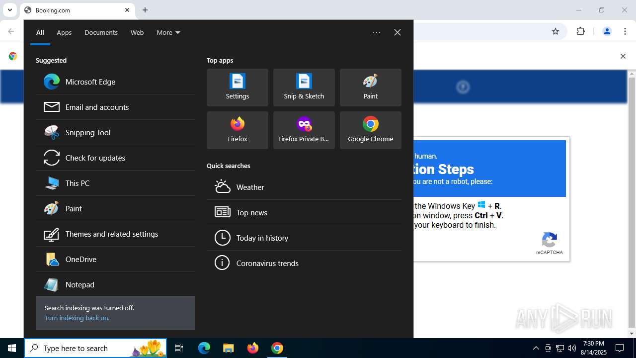The width and height of the screenshot is (636, 358).
Task: Run the Today in history quick search
Action: [x=304, y=238]
